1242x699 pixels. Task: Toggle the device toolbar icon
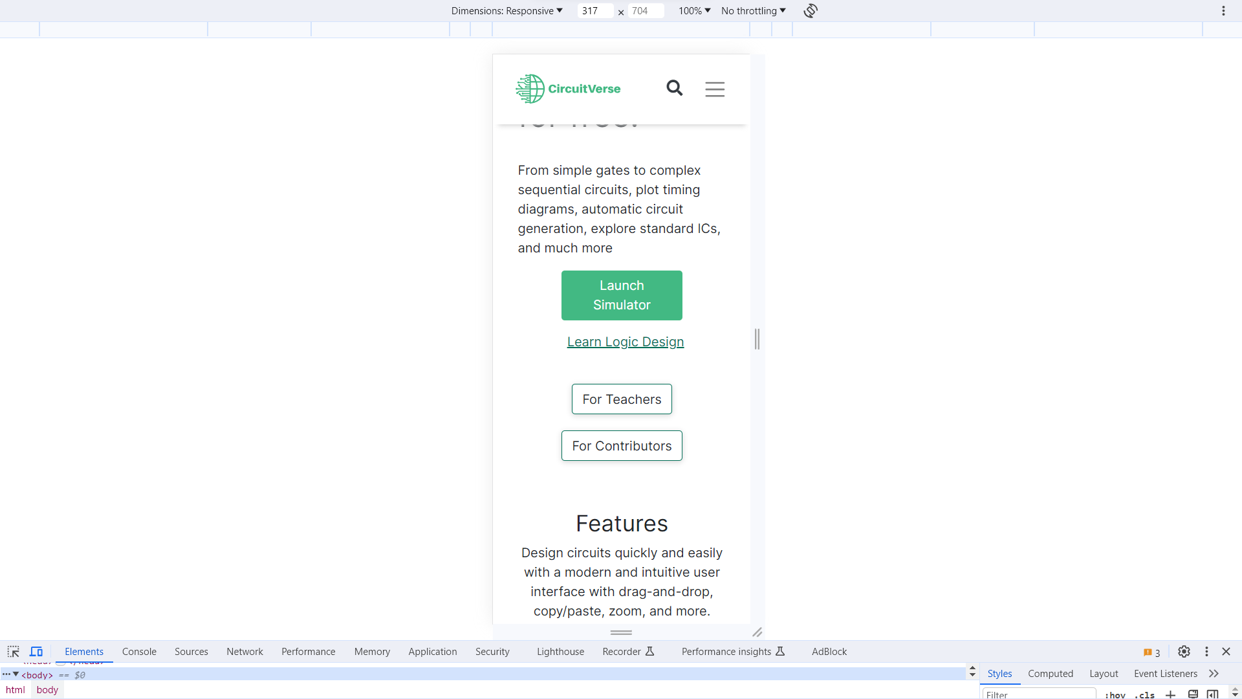pos(36,651)
